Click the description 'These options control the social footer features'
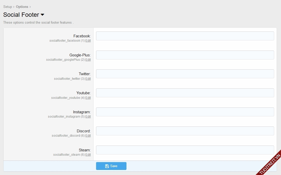 pos(38,22)
